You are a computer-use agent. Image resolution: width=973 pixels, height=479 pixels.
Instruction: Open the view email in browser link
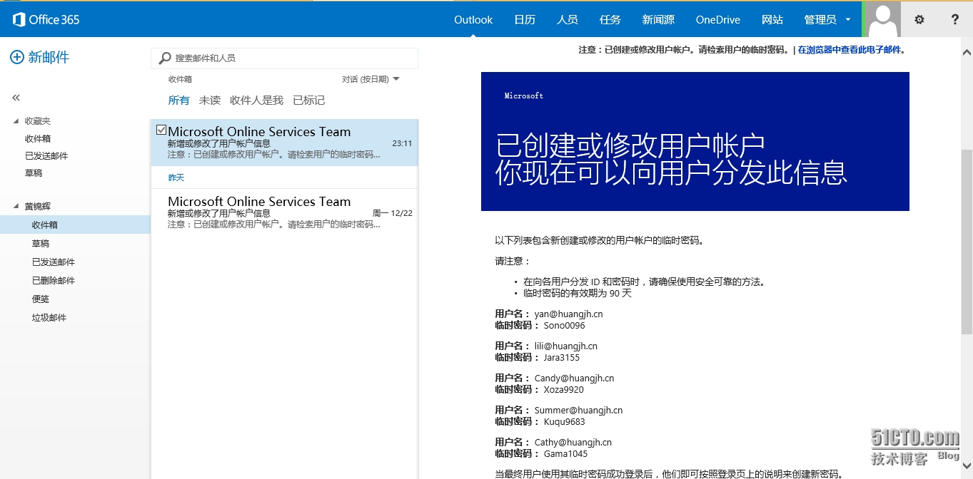850,50
